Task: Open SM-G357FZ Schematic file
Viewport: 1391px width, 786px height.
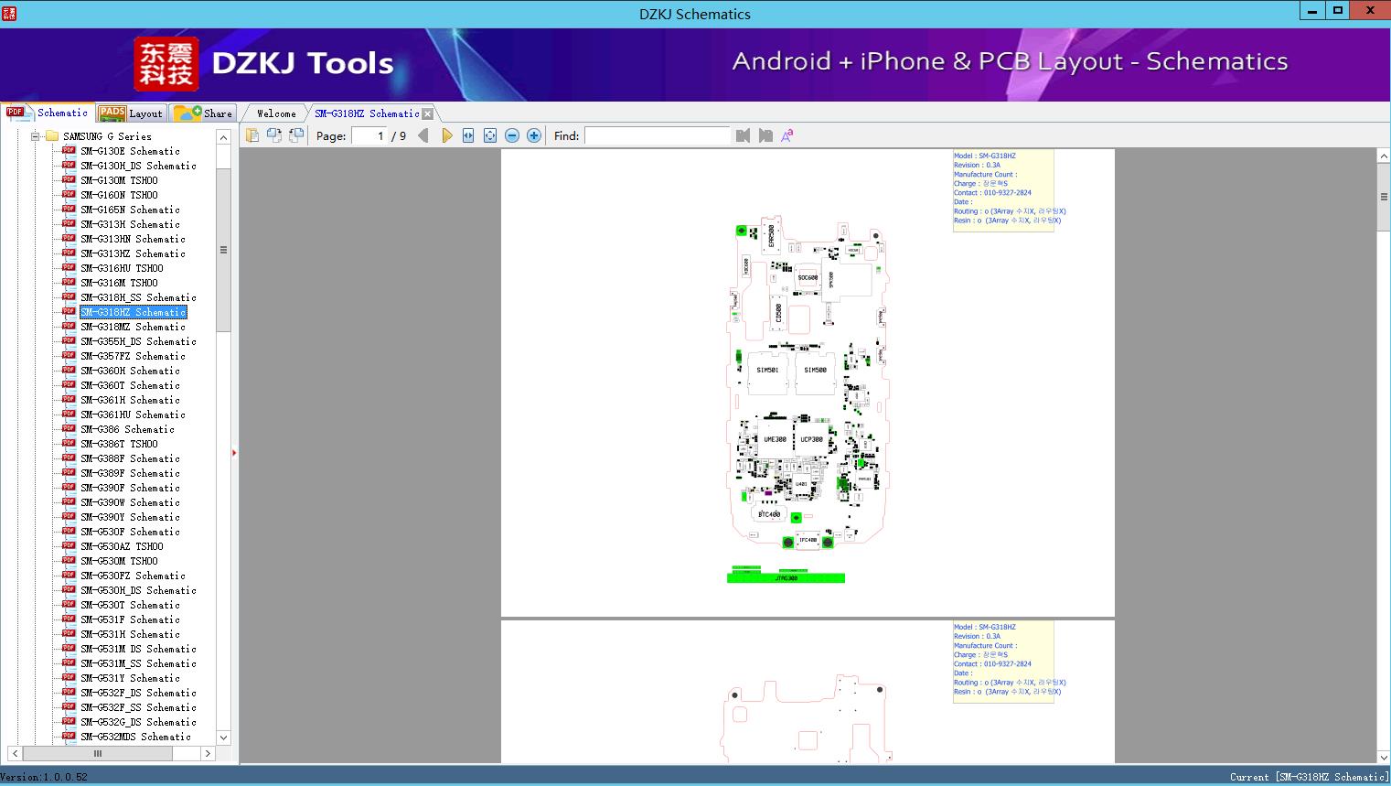Action: (133, 356)
